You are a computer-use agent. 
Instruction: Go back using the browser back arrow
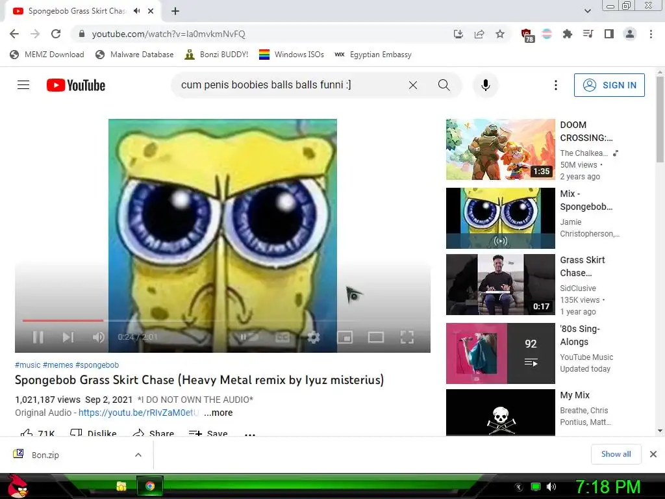tap(14, 34)
